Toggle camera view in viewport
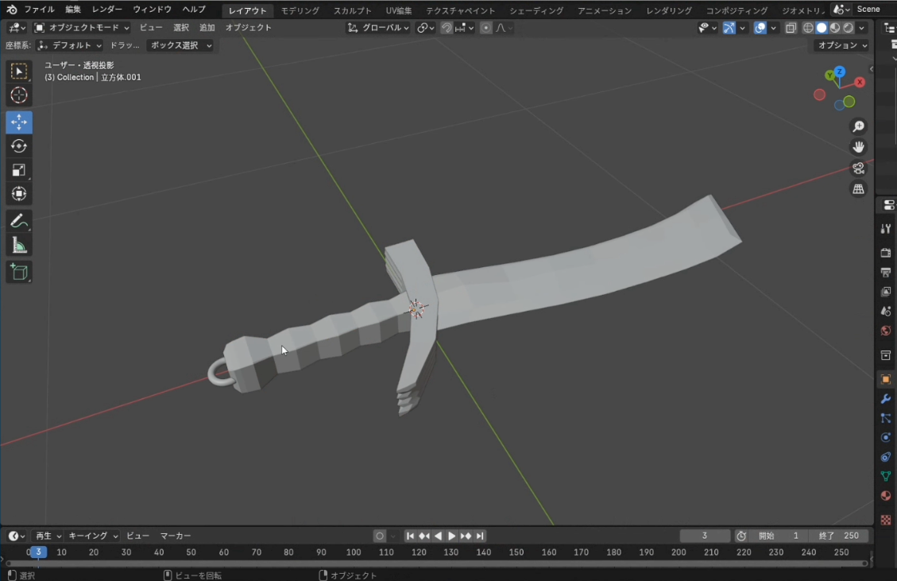897x581 pixels. point(858,168)
